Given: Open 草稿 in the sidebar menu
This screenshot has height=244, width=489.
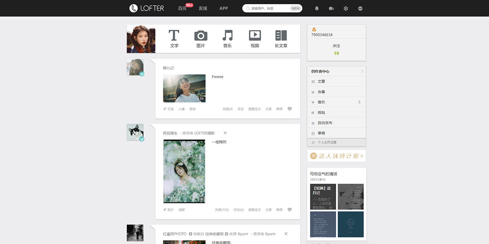Looking at the screenshot, I should coord(336,133).
